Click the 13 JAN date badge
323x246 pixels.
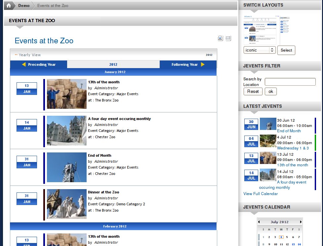27,89
